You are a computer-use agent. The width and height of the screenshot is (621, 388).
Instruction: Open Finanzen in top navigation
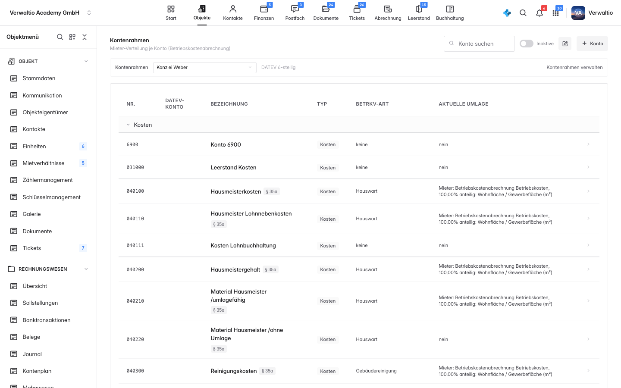[264, 13]
